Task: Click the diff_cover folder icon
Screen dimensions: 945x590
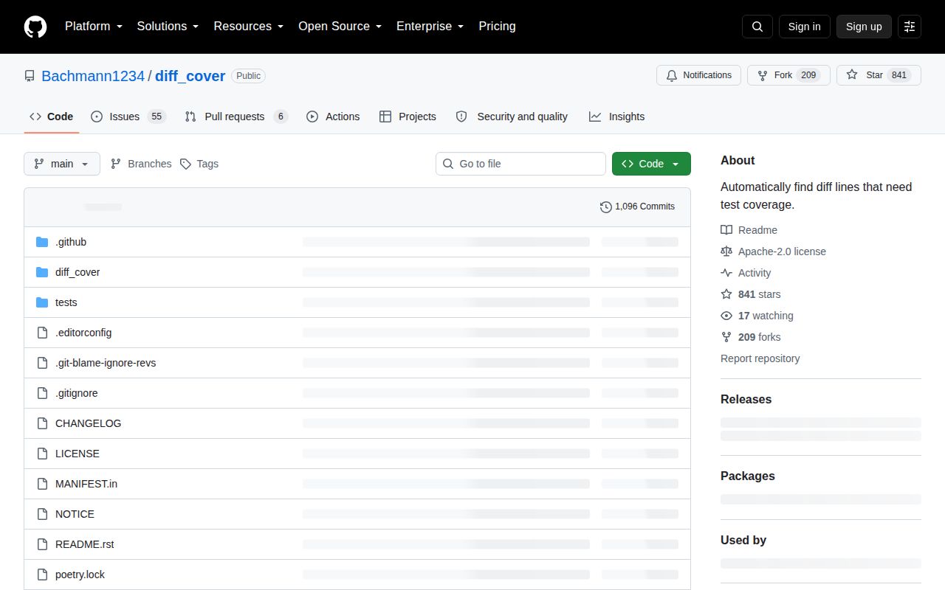Action: click(42, 272)
